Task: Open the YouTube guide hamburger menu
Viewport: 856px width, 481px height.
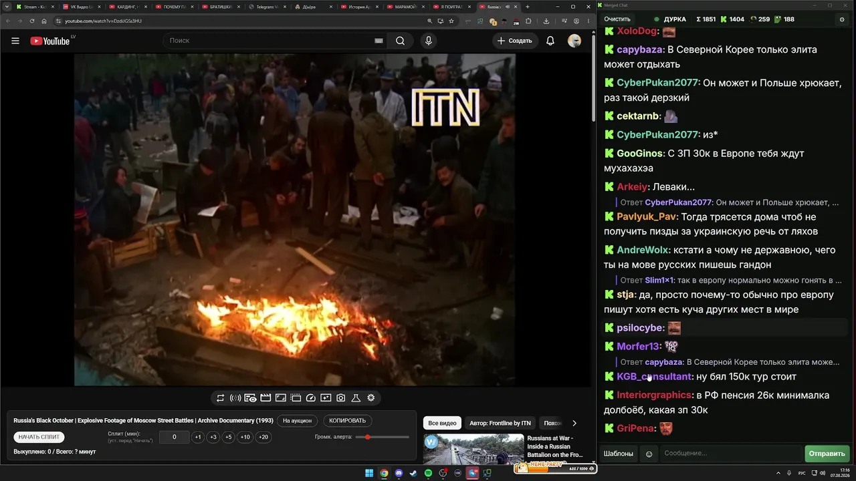Action: coord(15,41)
